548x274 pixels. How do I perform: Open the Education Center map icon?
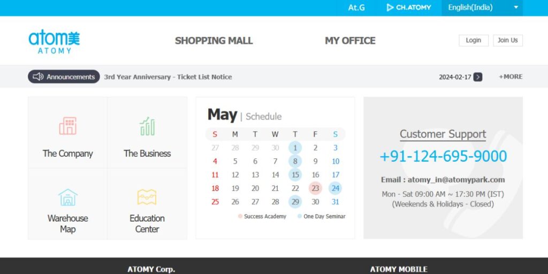click(x=147, y=197)
